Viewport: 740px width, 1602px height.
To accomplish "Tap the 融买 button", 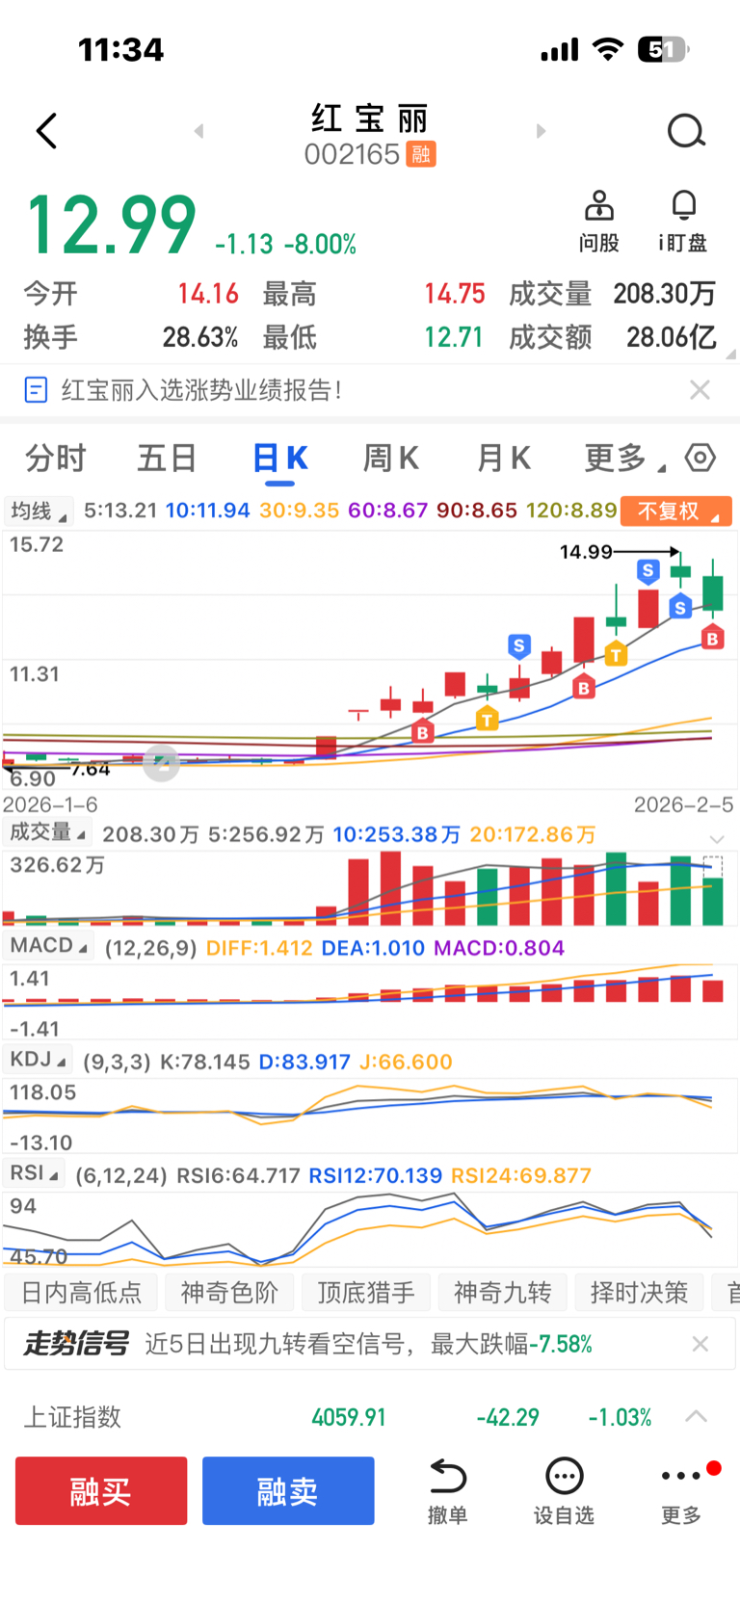I will click(101, 1491).
